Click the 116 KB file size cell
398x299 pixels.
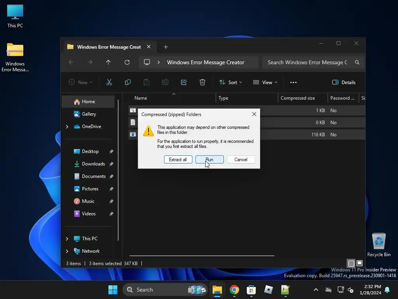coord(318,134)
